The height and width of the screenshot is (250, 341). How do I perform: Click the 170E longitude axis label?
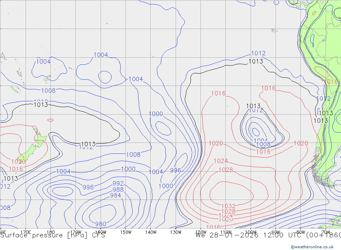[x=26, y=232]
